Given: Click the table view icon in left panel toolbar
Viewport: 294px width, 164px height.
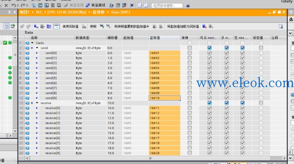Looking at the screenshot, I should 7,26.
